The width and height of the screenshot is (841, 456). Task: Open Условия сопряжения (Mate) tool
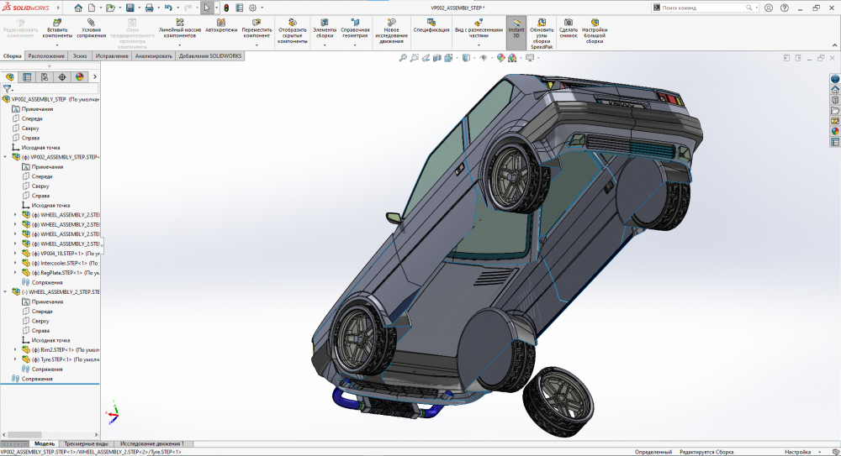[x=92, y=23]
